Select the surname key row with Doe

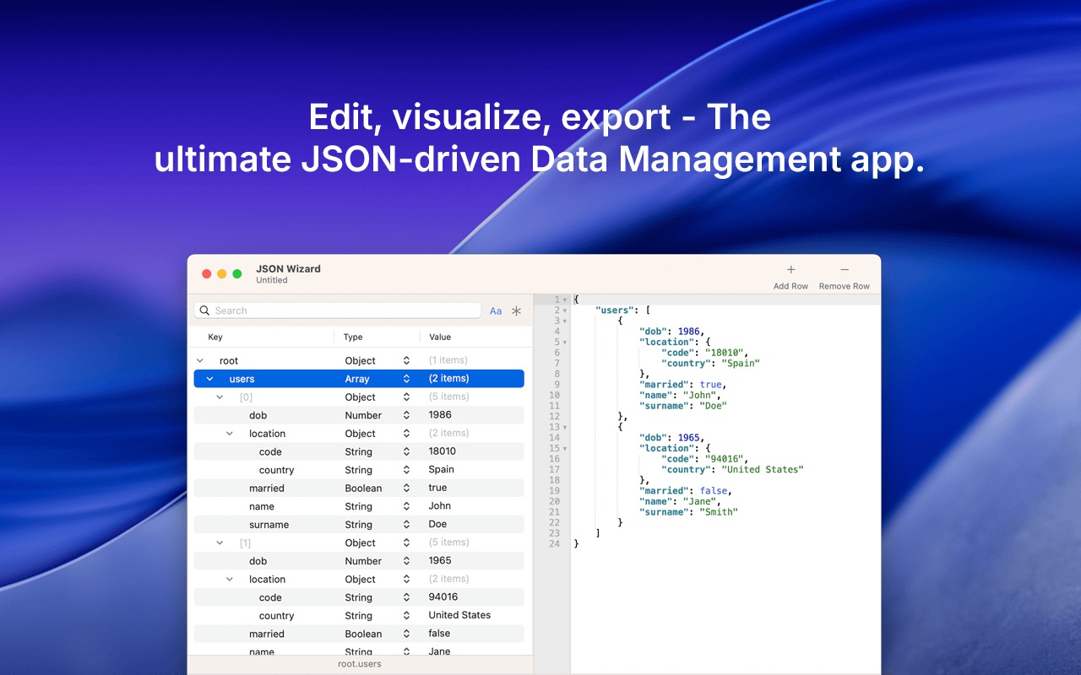(x=359, y=525)
